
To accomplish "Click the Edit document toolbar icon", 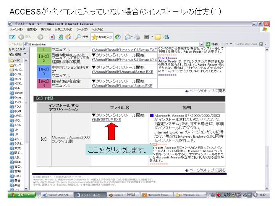I will [x=147, y=37].
